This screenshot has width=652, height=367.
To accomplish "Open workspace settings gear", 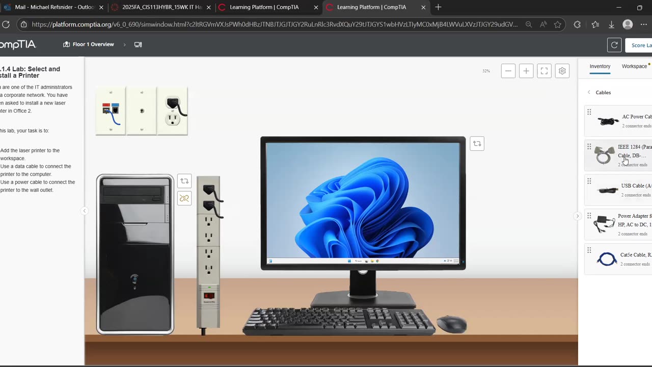I will coord(562,71).
